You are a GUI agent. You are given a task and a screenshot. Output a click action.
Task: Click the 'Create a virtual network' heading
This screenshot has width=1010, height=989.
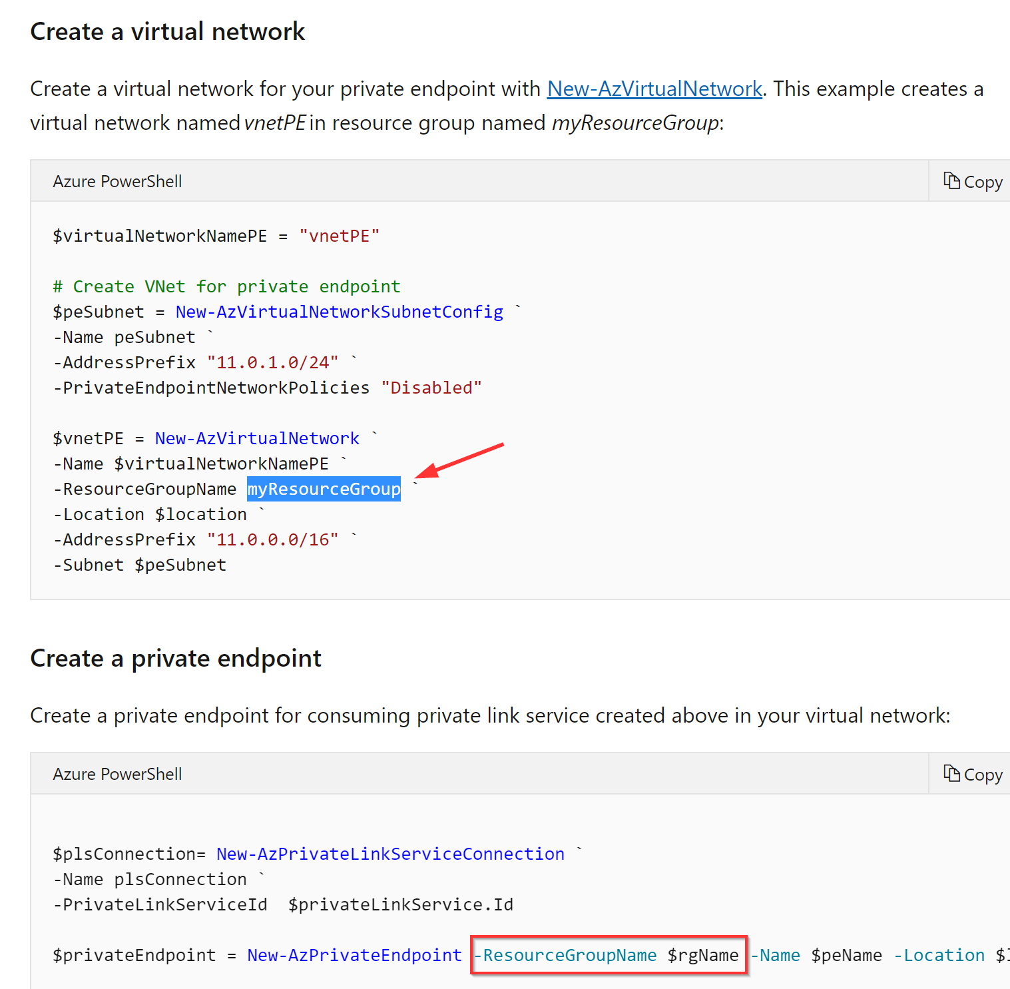coord(168,31)
